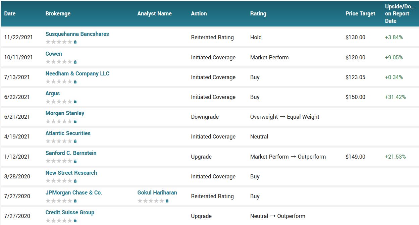Screen dimensions: 419x225
Task: Sort by the Price Target column header
Action: point(360,14)
